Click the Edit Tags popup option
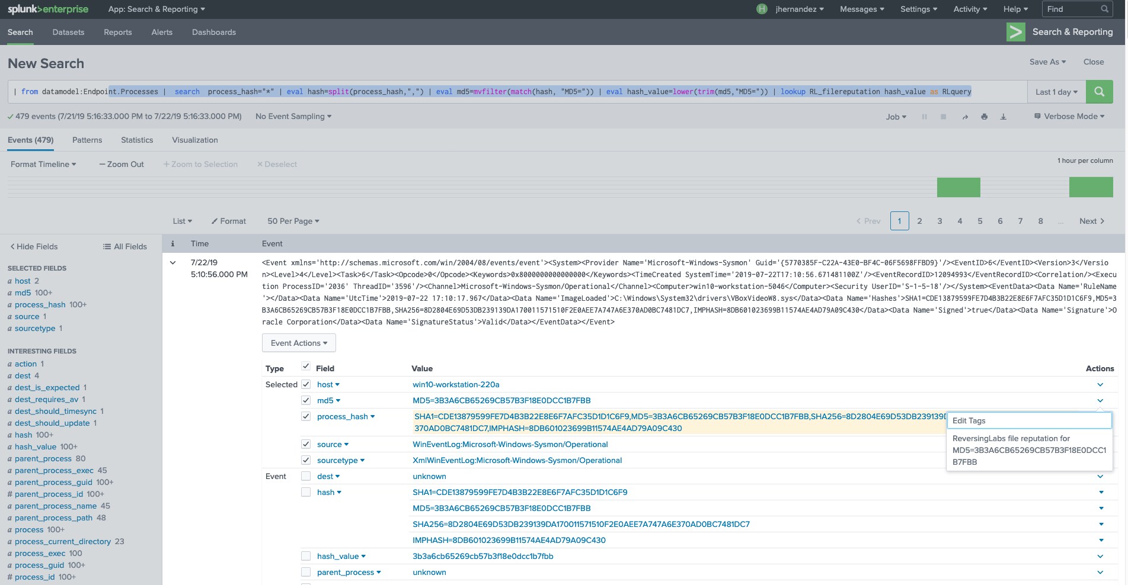Viewport: 1128px width, 585px height. [1029, 420]
